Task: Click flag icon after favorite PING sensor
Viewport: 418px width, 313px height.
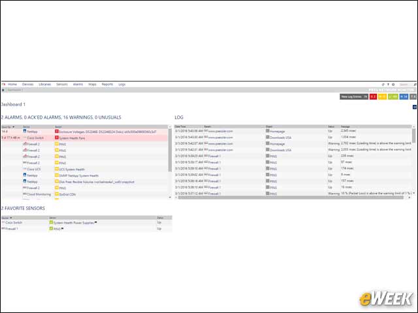Action: (x=63, y=229)
